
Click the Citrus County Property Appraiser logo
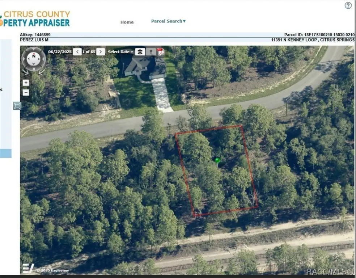pyautogui.click(x=35, y=18)
